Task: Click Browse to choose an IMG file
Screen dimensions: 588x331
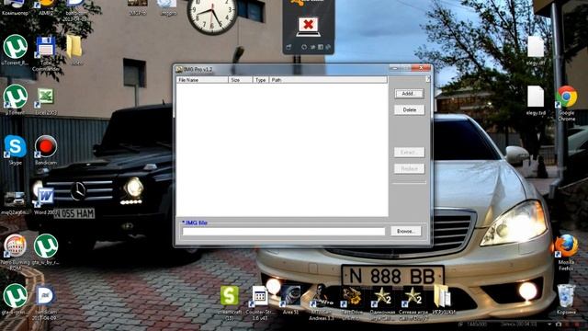Action: click(x=406, y=231)
